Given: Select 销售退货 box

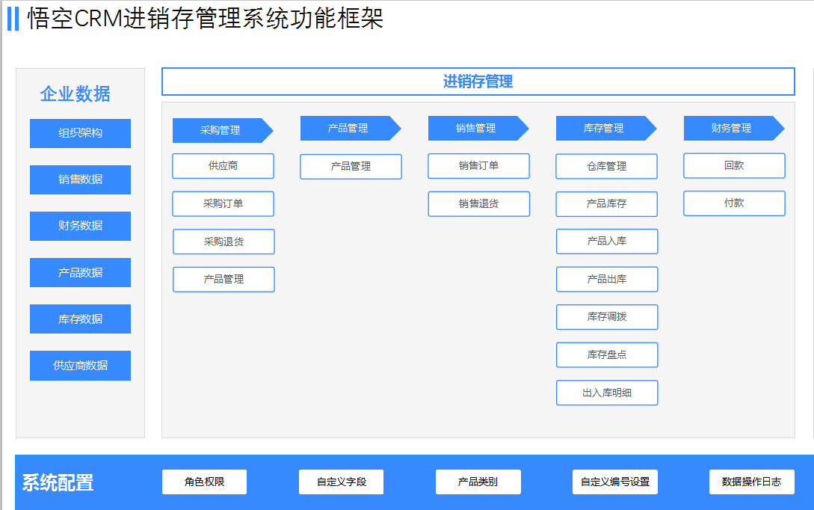Looking at the screenshot, I should pos(478,204).
